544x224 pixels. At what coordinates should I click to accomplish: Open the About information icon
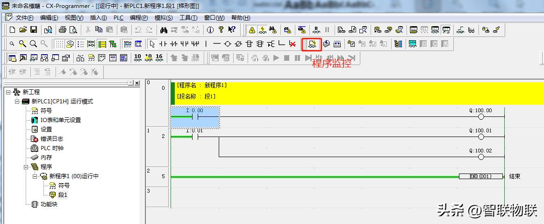210,30
